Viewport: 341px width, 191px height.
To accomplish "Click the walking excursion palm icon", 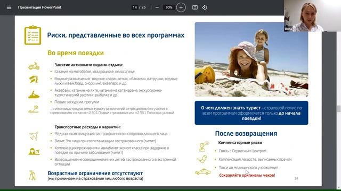I will point(34,109).
